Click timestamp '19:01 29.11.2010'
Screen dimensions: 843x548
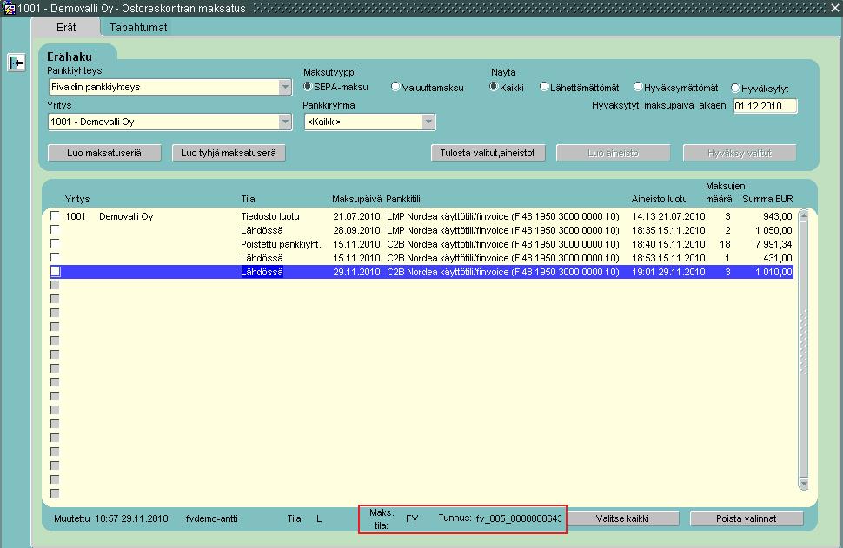668,273
